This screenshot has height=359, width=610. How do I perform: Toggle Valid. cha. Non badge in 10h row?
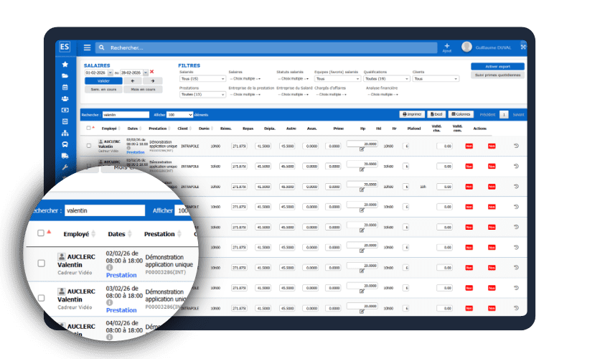tap(469, 187)
